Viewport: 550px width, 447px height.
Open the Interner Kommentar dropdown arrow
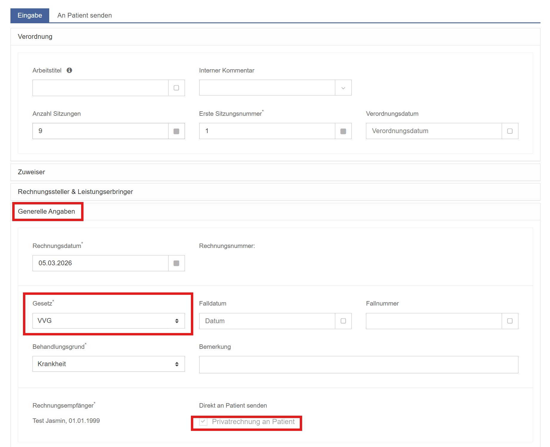point(343,88)
